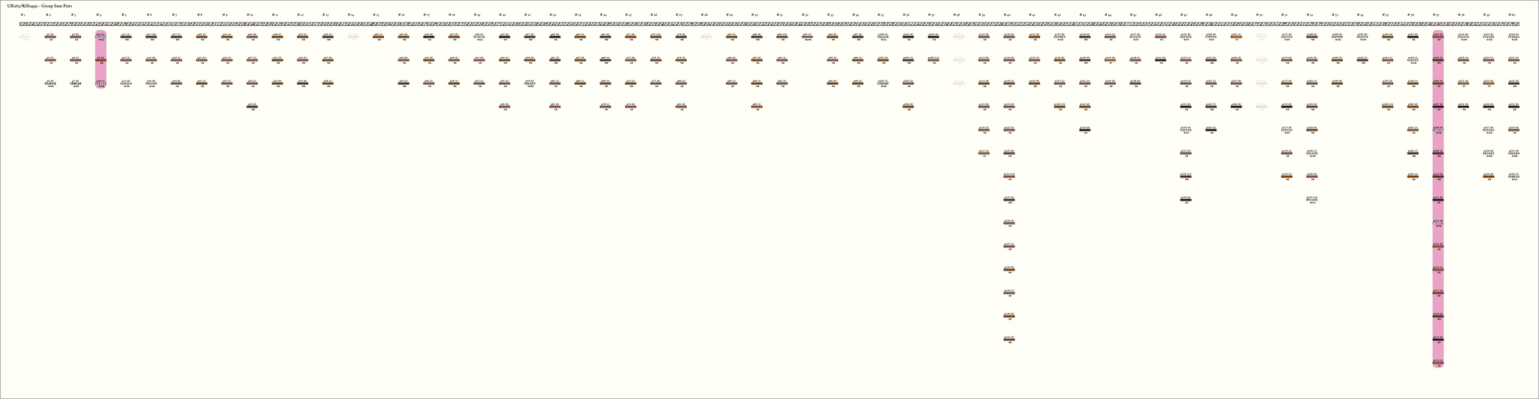
Task: Select top cord p8 in pink group 4
Action: pyautogui.click(x=101, y=36)
